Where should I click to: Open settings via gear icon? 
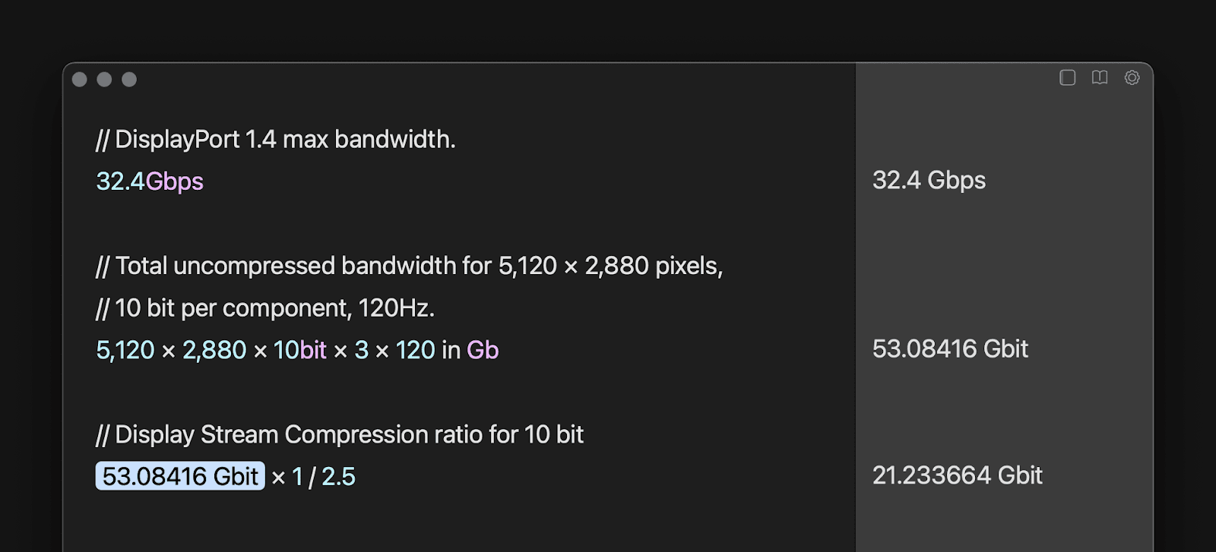tap(1132, 77)
